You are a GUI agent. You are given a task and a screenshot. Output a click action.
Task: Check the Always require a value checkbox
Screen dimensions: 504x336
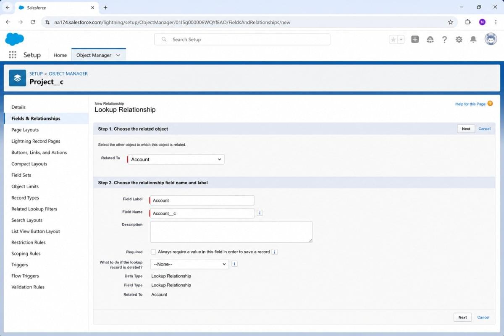tap(153, 252)
